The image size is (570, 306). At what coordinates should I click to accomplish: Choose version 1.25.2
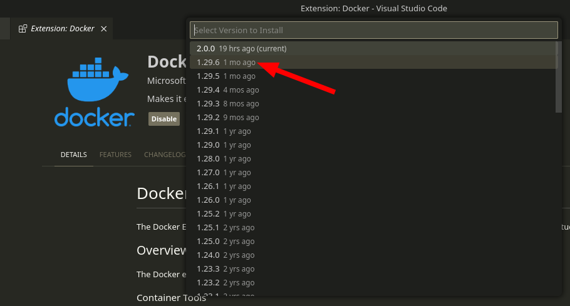374,214
